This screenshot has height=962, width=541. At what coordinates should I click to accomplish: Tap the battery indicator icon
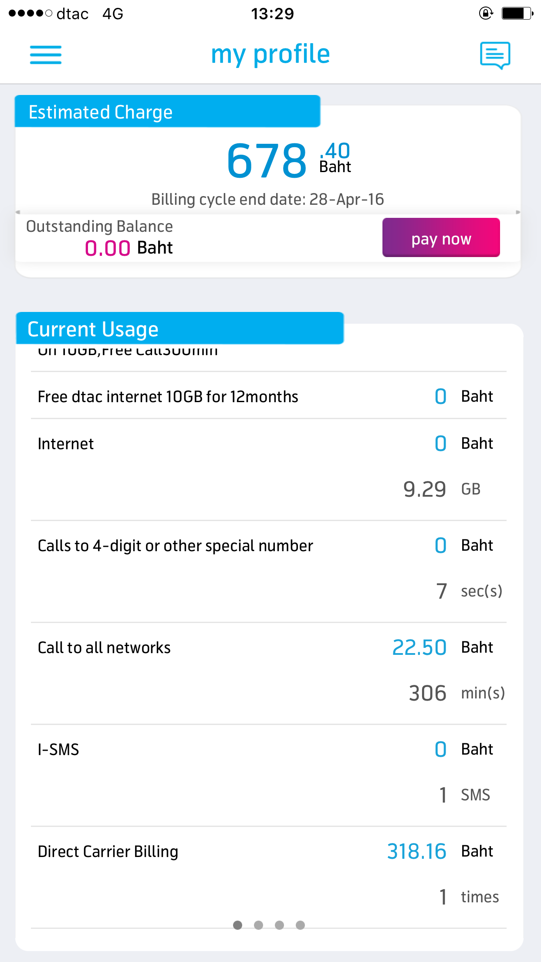click(517, 14)
